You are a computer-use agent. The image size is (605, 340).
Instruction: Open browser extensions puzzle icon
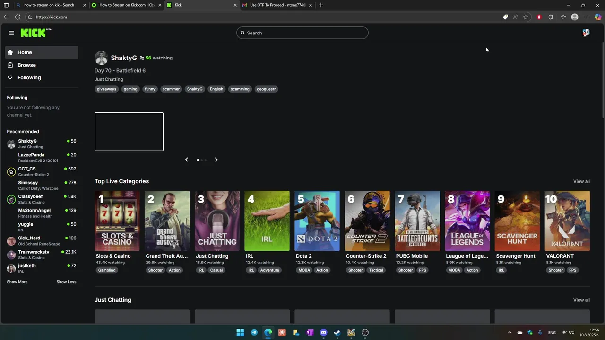click(x=551, y=17)
